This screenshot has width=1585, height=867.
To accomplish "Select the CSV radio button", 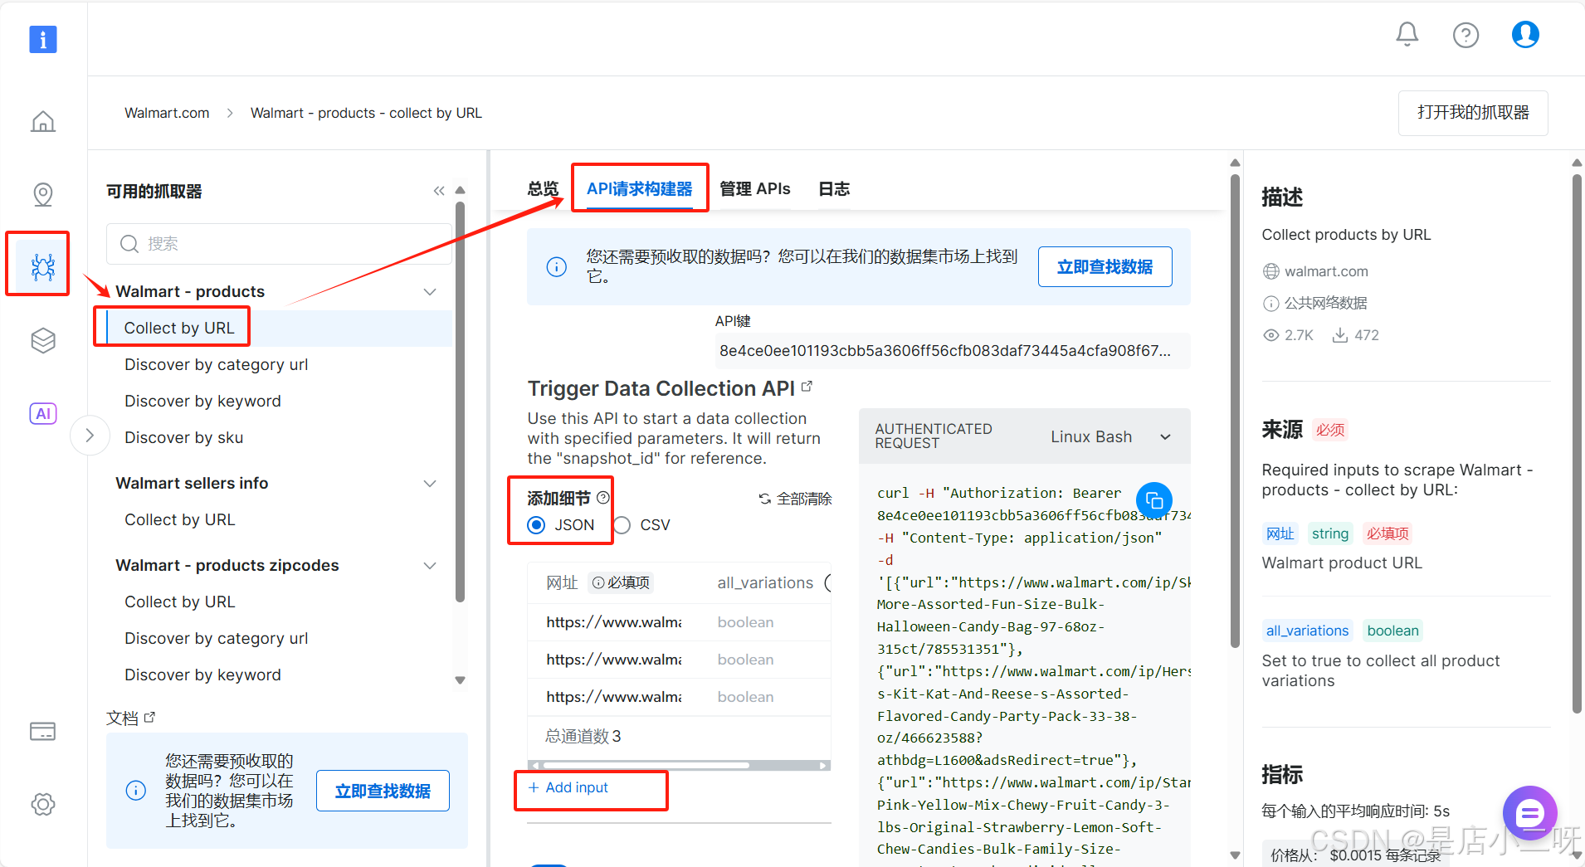I will (622, 525).
